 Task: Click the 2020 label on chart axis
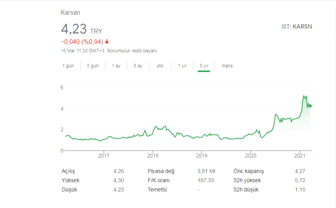pyautogui.click(x=250, y=156)
